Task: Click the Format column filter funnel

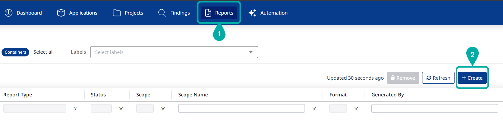Action: point(356,109)
